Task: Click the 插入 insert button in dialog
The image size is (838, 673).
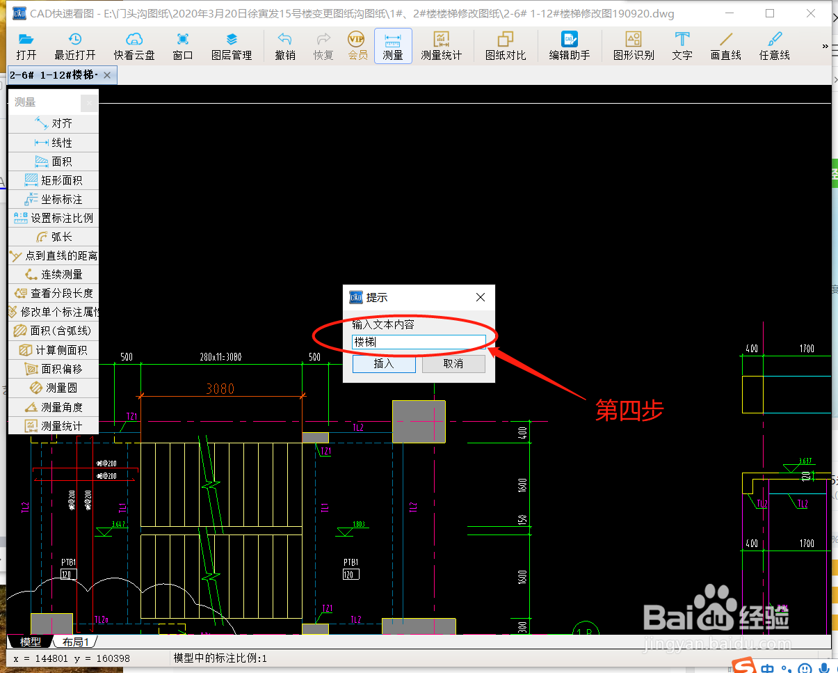Action: (384, 363)
